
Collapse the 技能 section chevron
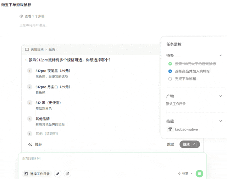pyautogui.click(x=221, y=121)
